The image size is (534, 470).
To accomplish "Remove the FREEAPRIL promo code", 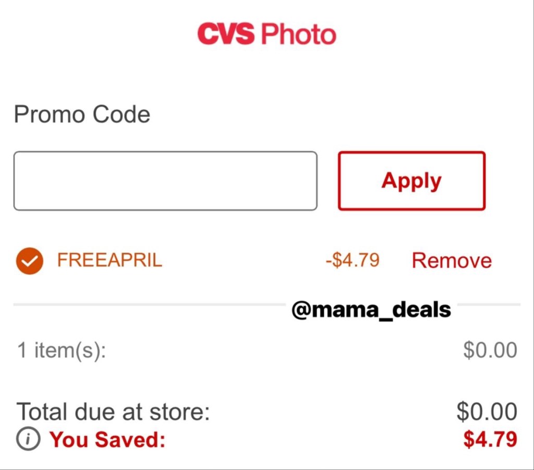I will coord(451,261).
